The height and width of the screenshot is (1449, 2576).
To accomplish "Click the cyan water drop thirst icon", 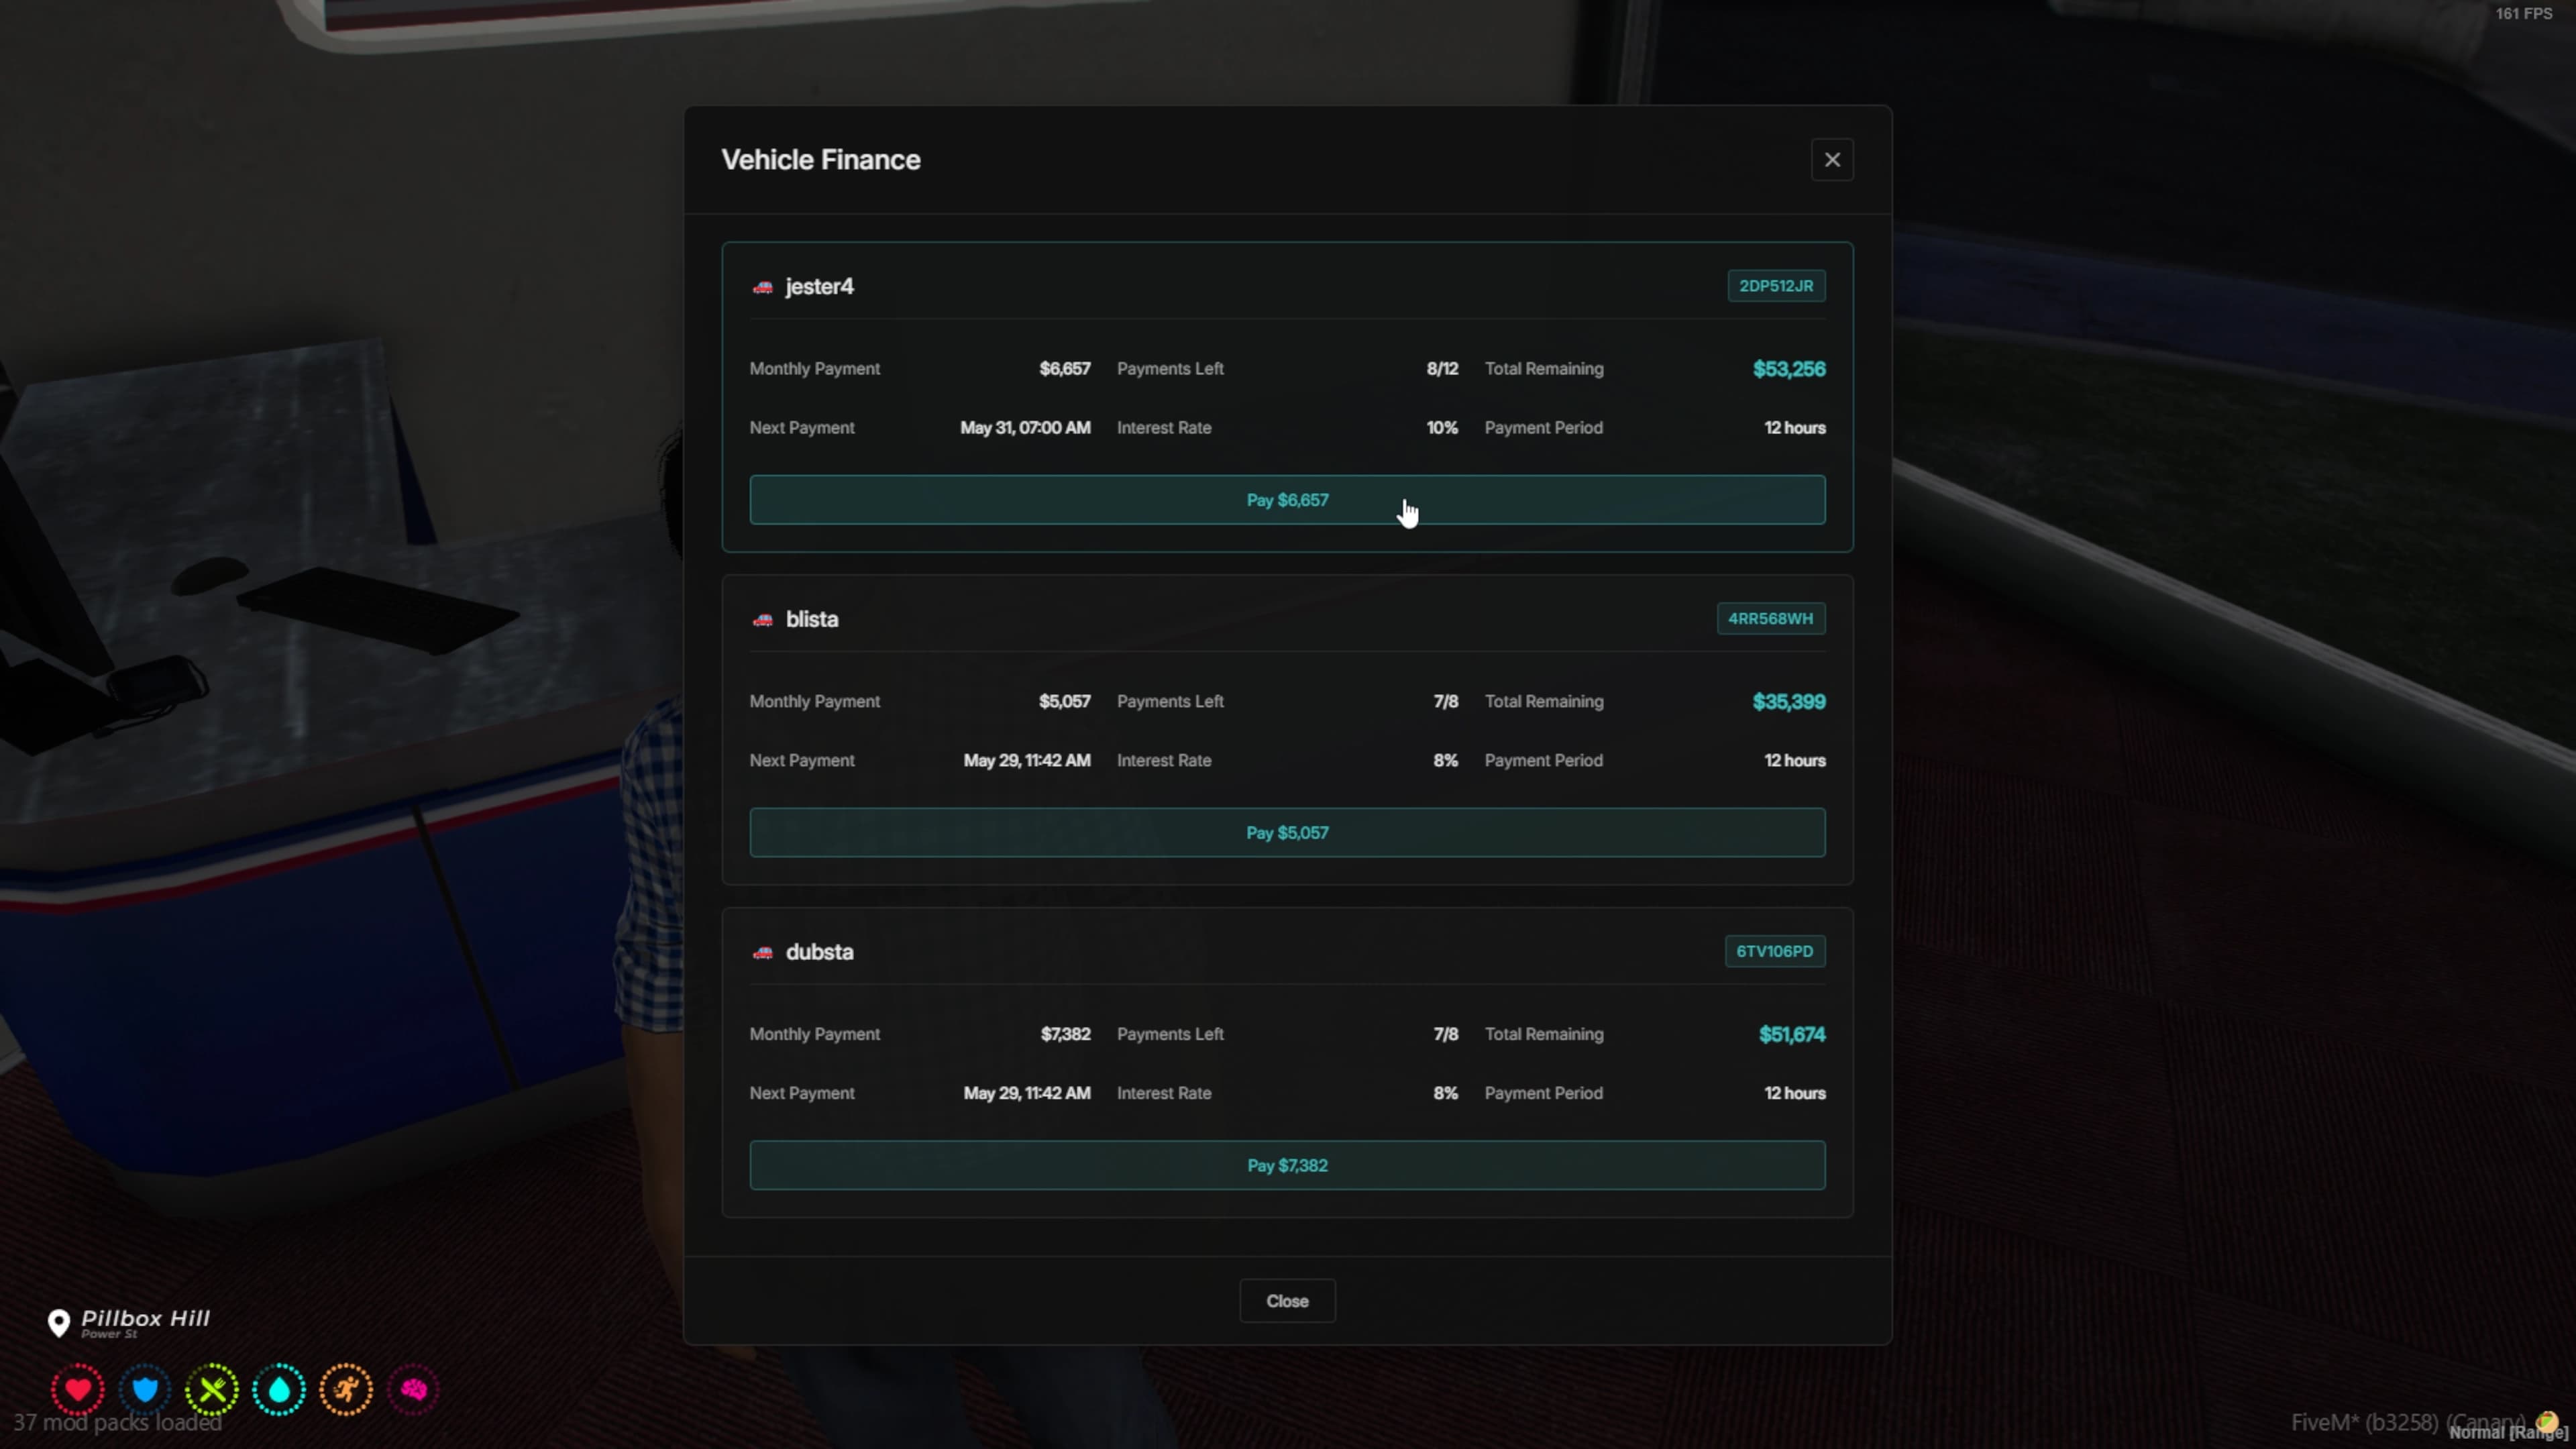I will point(279,1389).
